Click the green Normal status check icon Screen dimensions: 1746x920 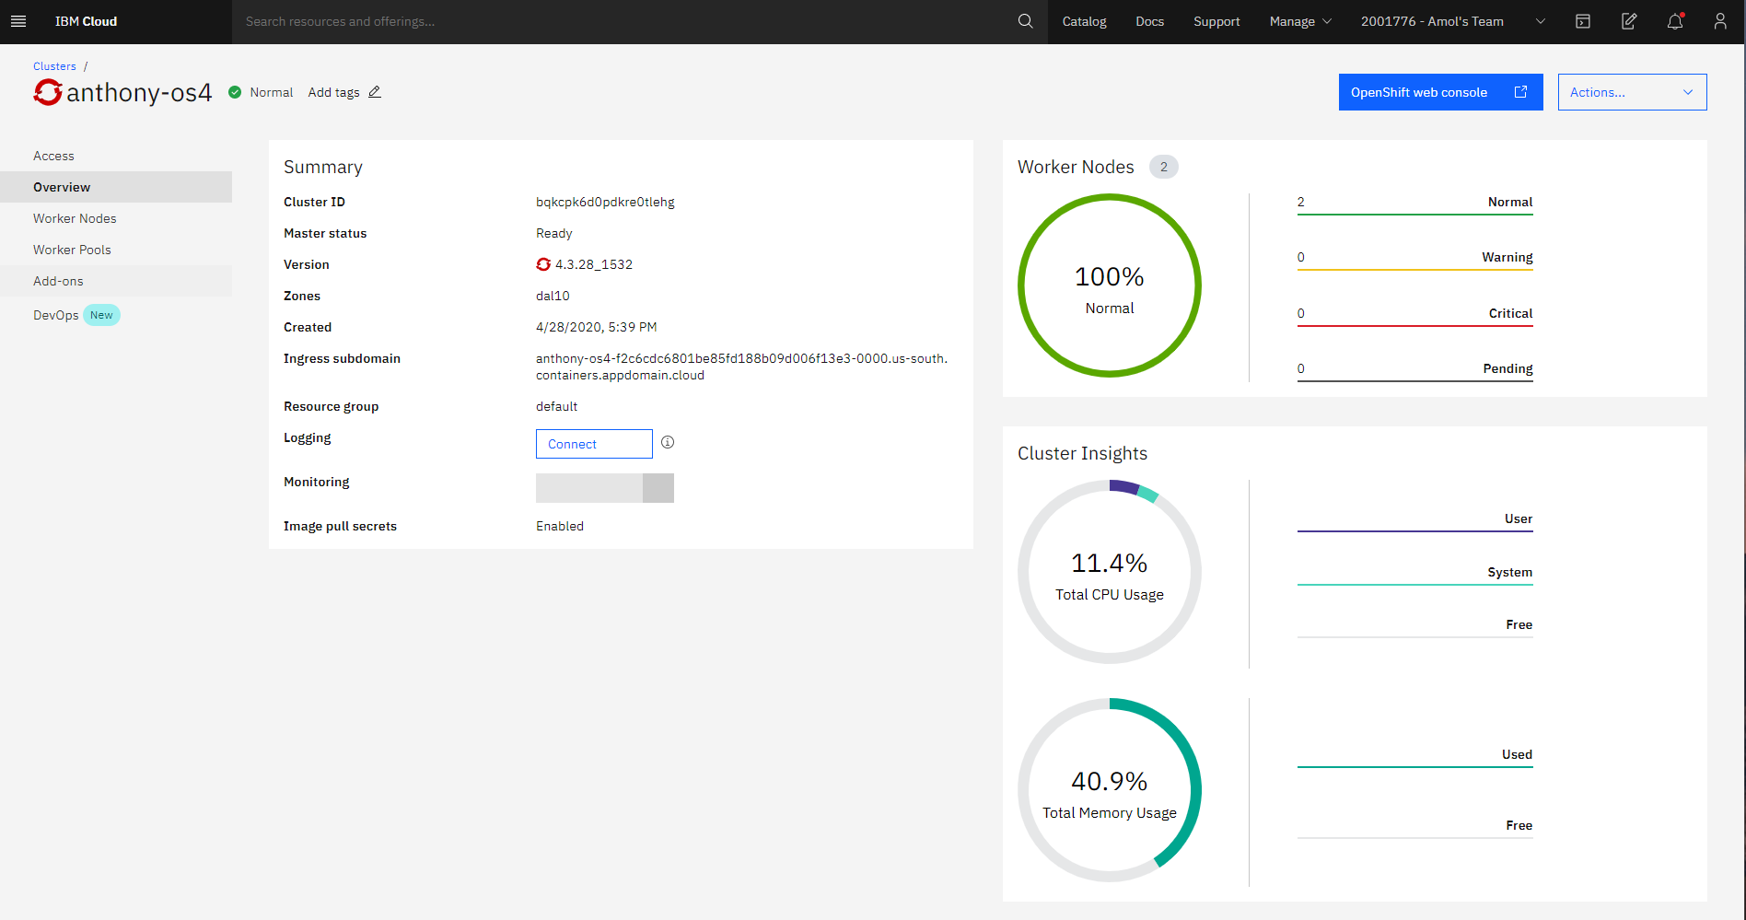pos(235,92)
